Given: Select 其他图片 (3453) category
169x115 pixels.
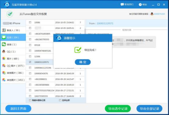Looking at the screenshot, I should [x=13, y=80].
